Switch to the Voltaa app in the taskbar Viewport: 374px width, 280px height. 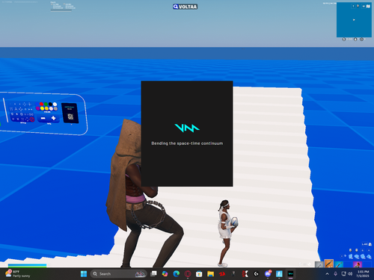(290, 274)
